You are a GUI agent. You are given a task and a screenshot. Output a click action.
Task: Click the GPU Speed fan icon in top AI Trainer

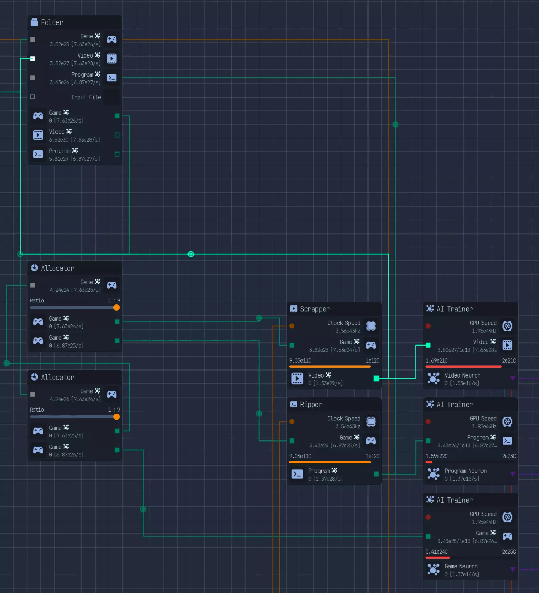click(507, 326)
